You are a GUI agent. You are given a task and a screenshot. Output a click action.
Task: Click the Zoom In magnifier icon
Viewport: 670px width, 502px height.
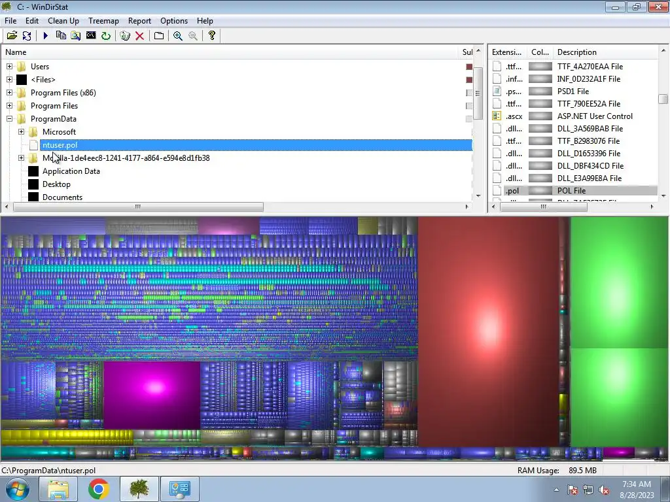tap(178, 36)
